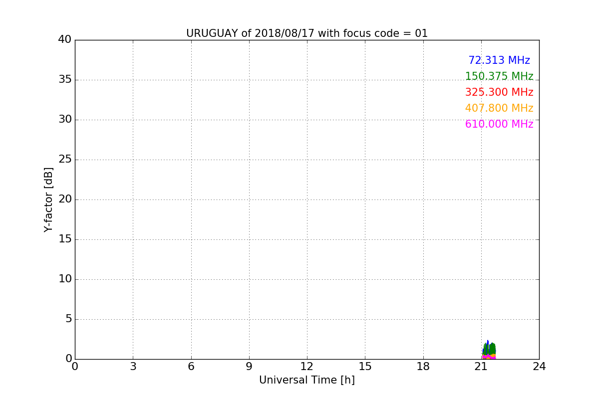Viewport: 599px width, 399px height.
Task: Click the plot title 'URUGUAY of 2018/08/17'
Action: 307,33
